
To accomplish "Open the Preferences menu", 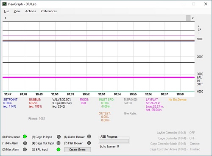I will [x=49, y=11].
